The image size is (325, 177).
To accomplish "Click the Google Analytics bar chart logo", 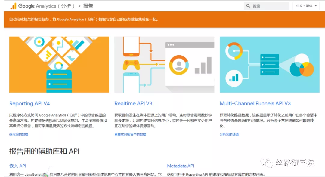I will coord(13,5).
